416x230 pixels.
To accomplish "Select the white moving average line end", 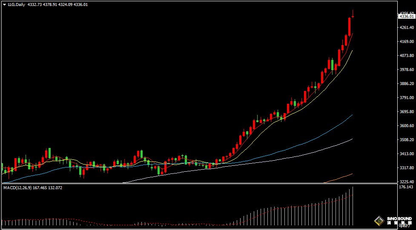I will tap(352, 139).
